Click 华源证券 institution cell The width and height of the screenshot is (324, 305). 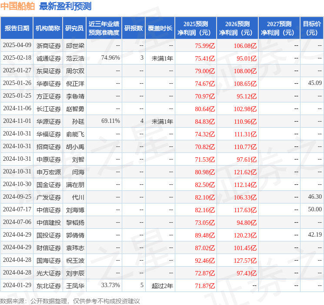tap(49, 122)
